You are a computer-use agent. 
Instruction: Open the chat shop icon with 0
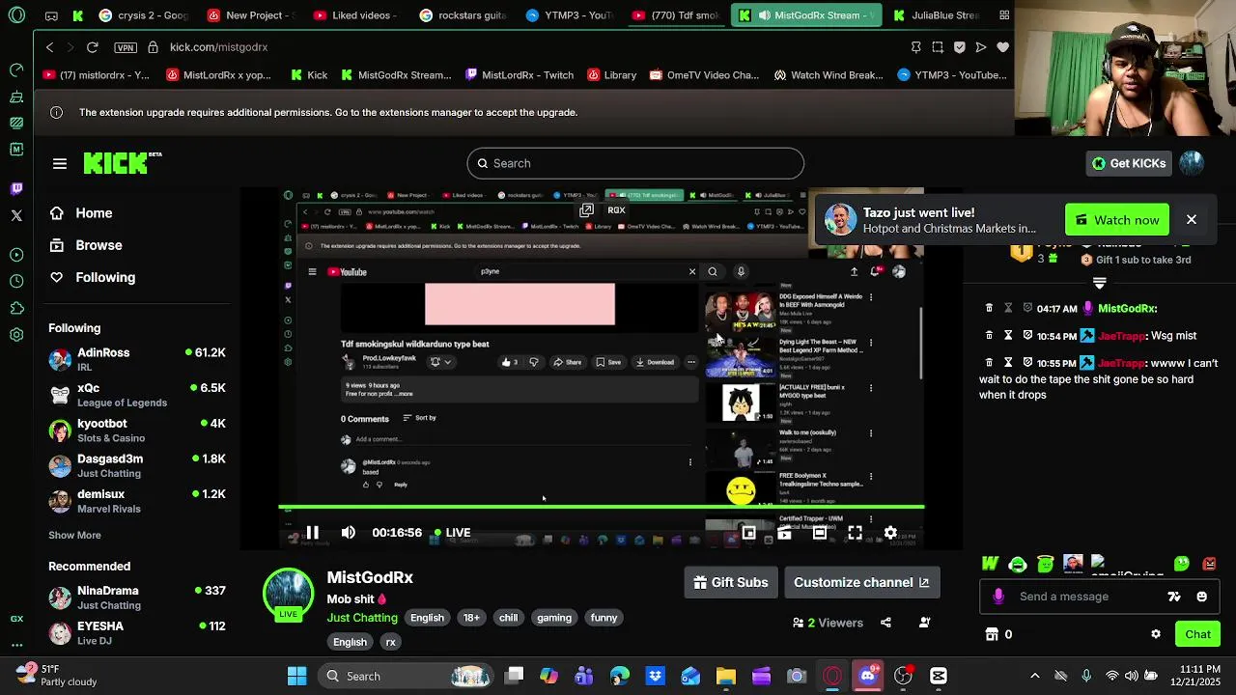pos(998,634)
